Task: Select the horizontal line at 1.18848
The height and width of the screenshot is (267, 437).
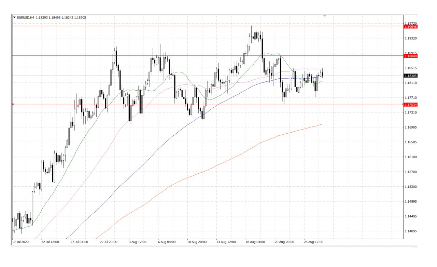Action: (208, 55)
